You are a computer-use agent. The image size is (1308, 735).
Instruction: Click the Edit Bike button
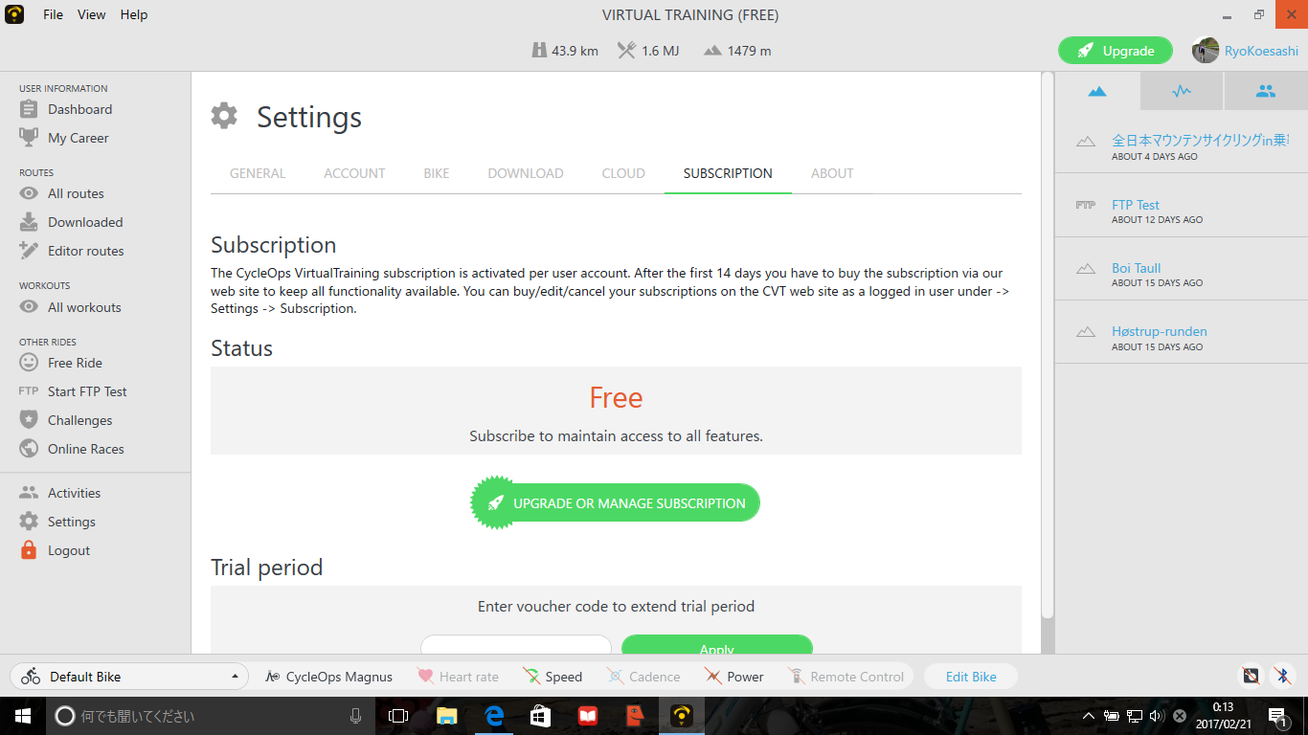[x=971, y=677]
